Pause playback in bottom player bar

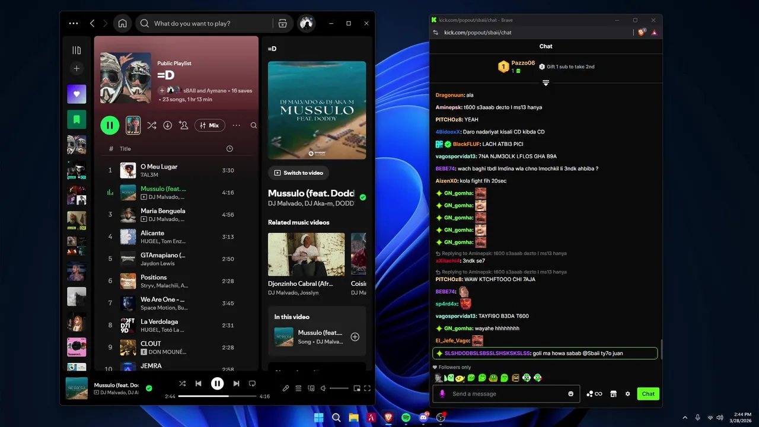pos(217,384)
